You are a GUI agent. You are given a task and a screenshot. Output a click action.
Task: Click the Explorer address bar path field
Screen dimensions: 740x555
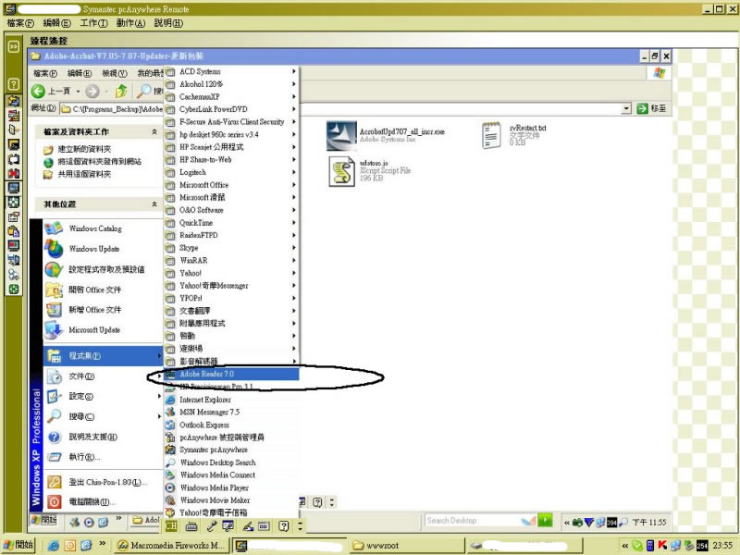coord(345,109)
